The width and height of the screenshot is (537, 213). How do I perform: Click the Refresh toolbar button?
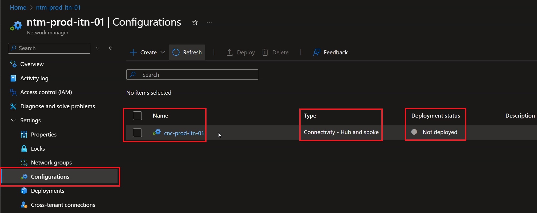(187, 52)
